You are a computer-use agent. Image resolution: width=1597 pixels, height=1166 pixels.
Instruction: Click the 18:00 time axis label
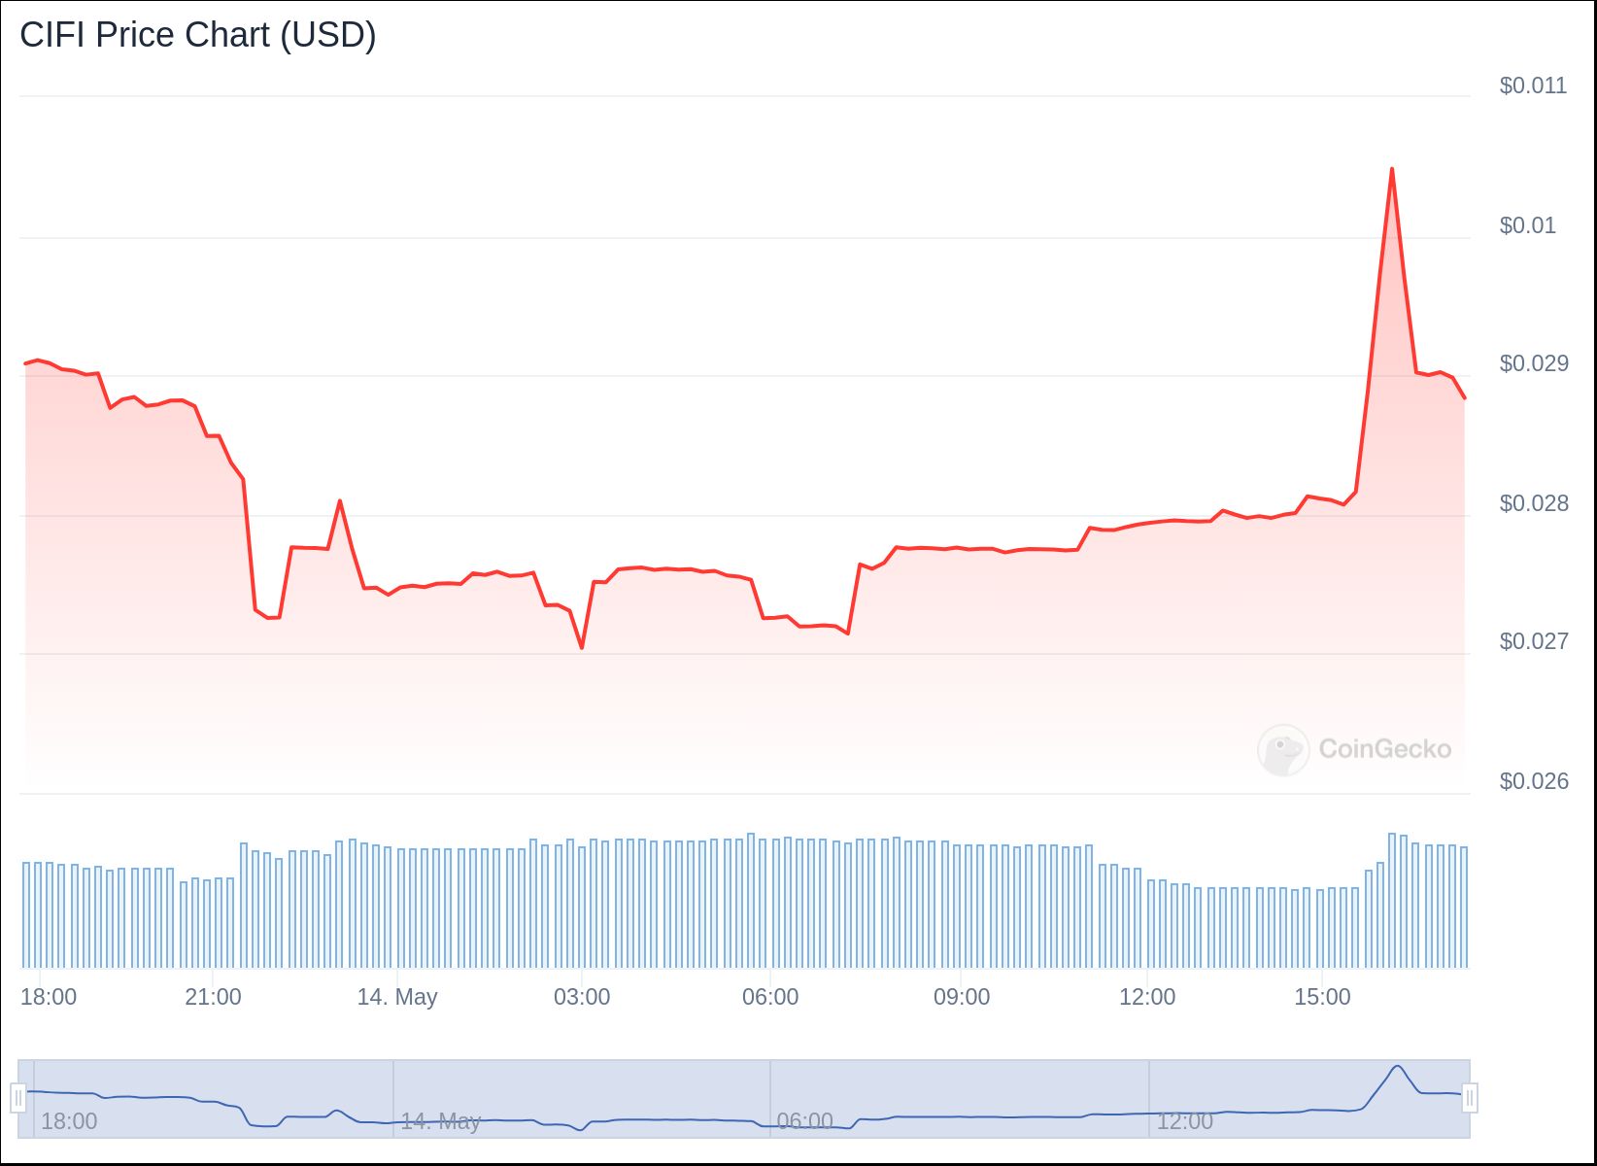point(49,997)
